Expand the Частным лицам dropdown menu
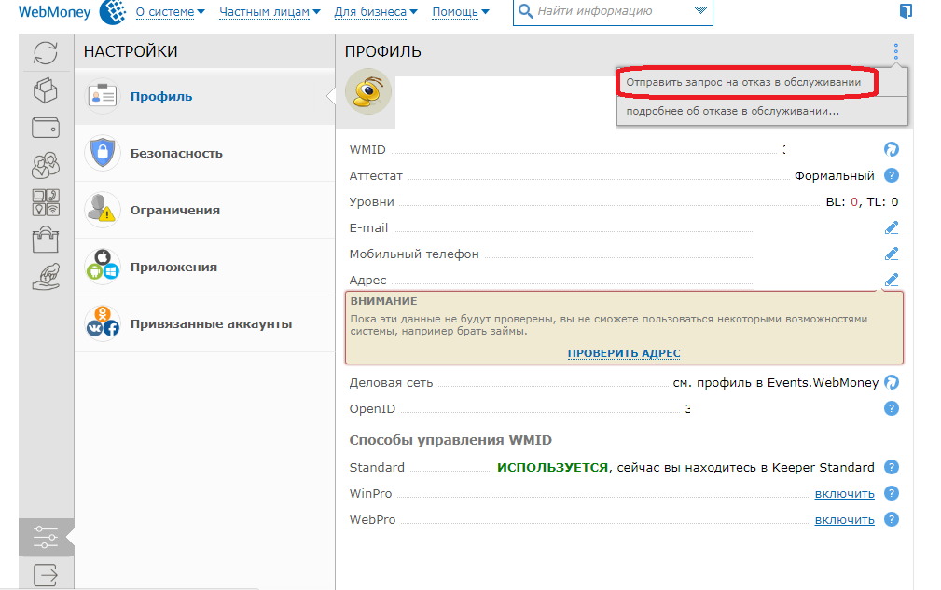Viewport: 941px width, 590px height. tap(270, 12)
